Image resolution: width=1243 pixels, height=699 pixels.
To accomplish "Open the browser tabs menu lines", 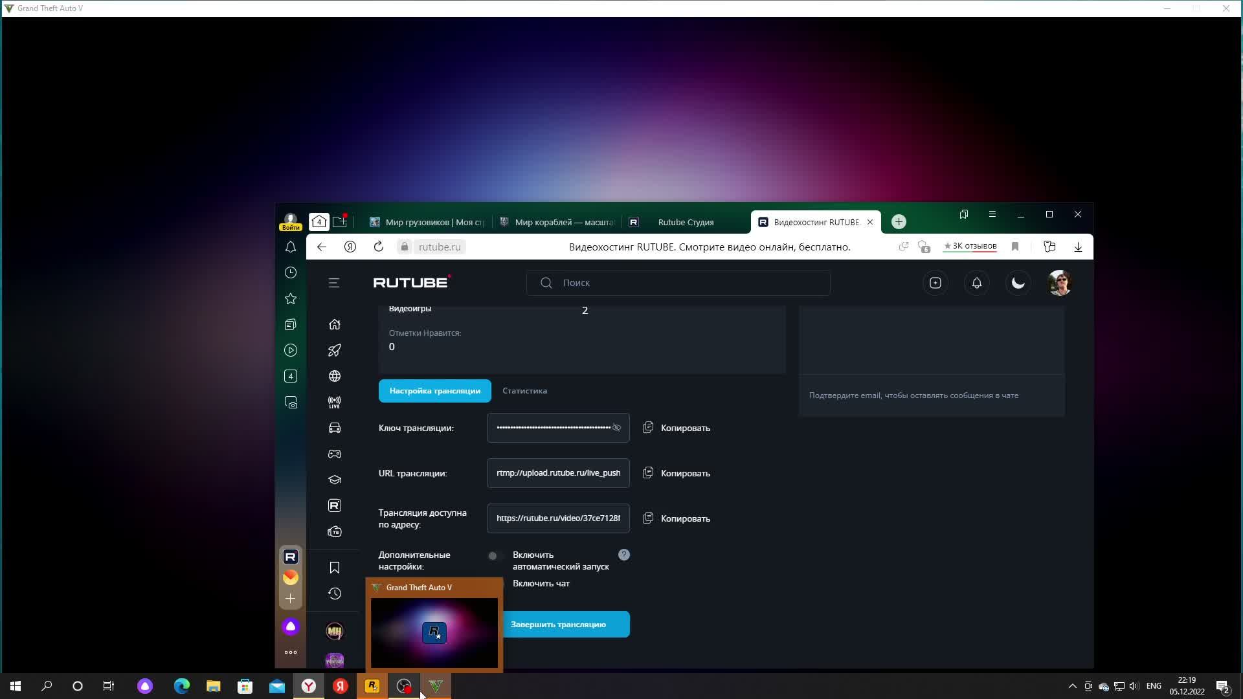I will click(x=992, y=214).
